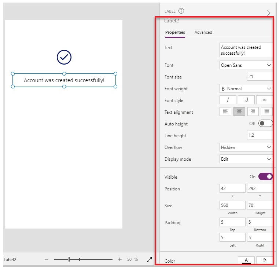Open the Display mode dropdown showing Edit
The height and width of the screenshot is (270, 280).
(246, 159)
